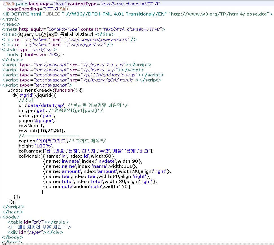Screen dimensions: 274x245
Task: Collapse the <style type> fold marker
Action: click(x=1, y=49)
